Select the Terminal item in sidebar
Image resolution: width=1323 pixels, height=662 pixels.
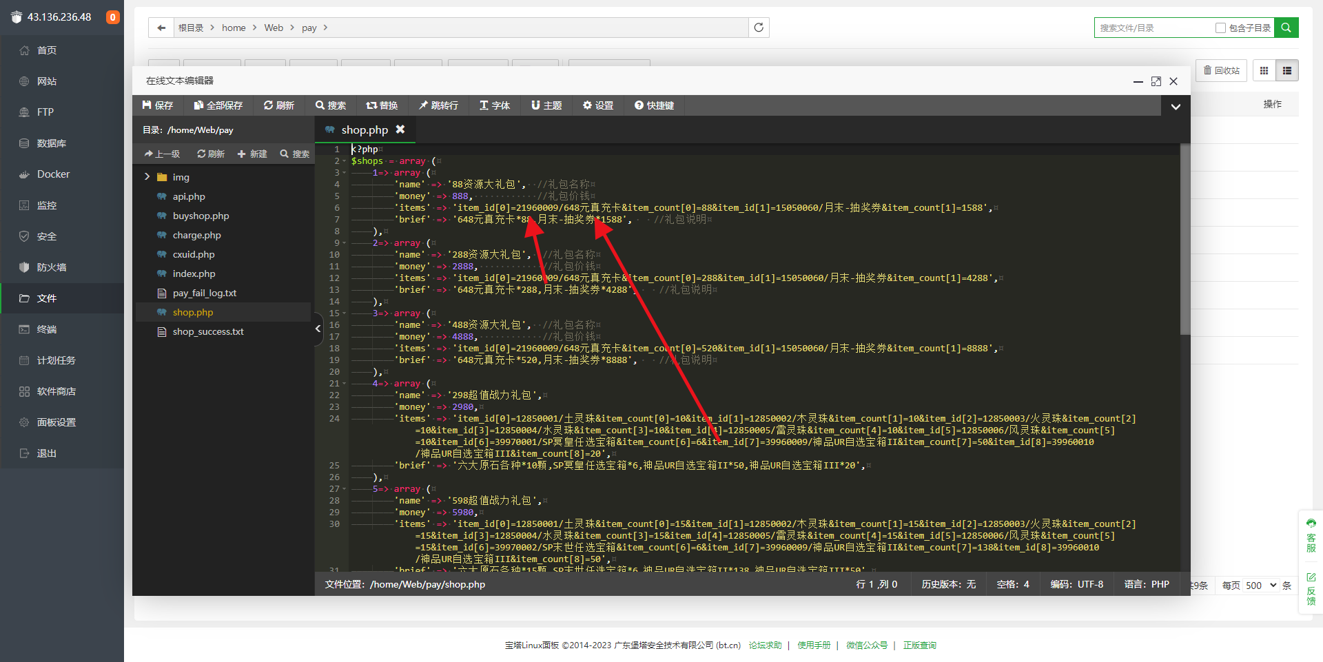[46, 329]
